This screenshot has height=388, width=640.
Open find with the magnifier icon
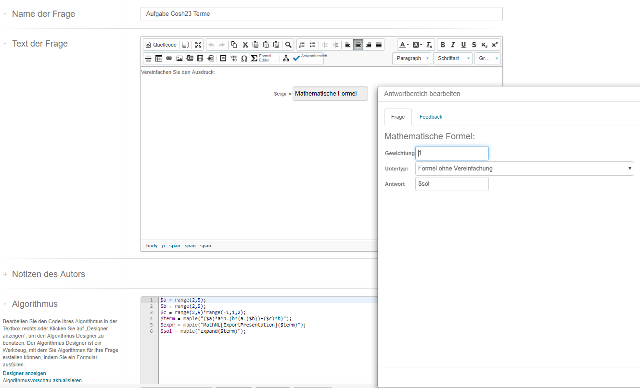(x=288, y=45)
